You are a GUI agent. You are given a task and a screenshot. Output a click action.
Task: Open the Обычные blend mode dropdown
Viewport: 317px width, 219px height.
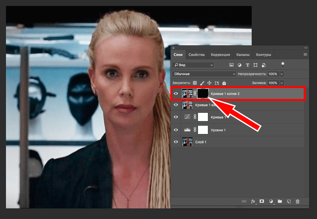tap(205, 74)
